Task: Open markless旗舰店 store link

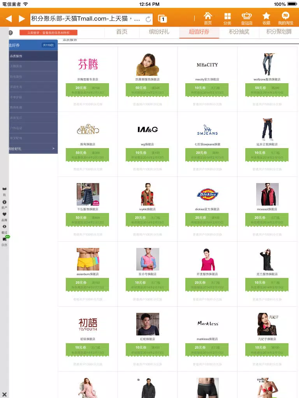Action: click(x=207, y=339)
